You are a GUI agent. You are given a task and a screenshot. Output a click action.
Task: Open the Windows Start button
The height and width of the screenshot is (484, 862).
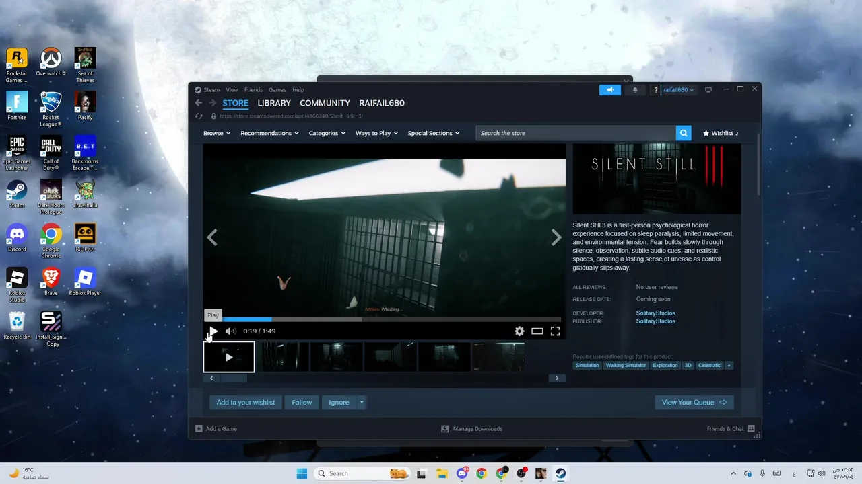(302, 473)
